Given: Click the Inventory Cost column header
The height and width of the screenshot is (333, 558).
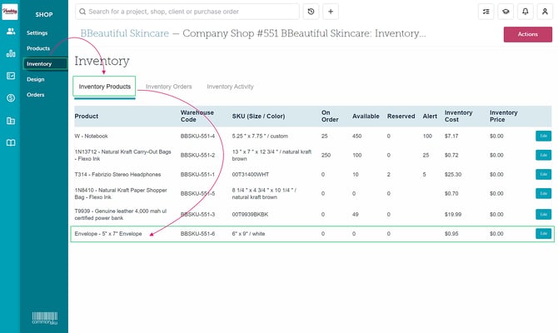Looking at the screenshot, I should pos(458,116).
